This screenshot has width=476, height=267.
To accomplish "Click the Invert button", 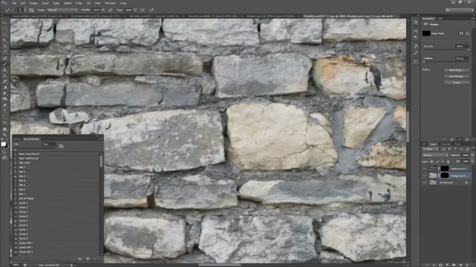I will coord(457,82).
